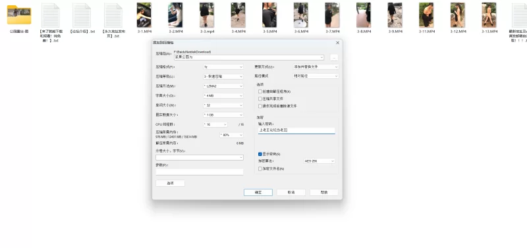This screenshot has width=527, height=248.
Task: Open the 字典大小 4 MB dropdown
Action: pyautogui.click(x=223, y=95)
